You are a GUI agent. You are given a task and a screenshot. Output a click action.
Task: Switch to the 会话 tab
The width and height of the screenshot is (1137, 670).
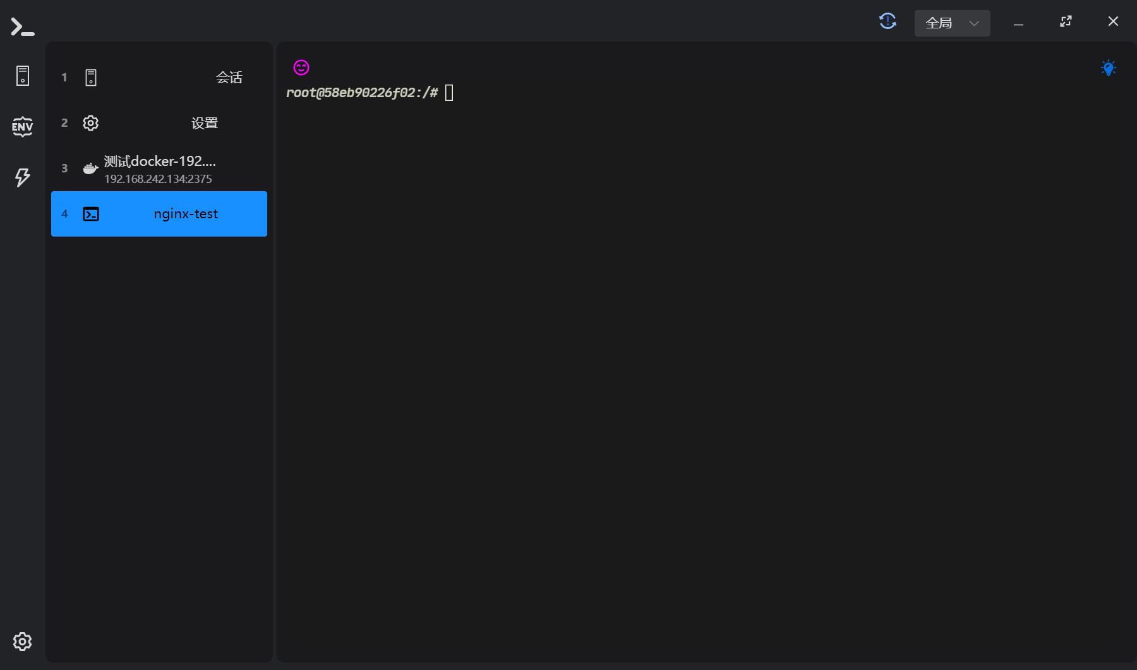[x=229, y=78]
